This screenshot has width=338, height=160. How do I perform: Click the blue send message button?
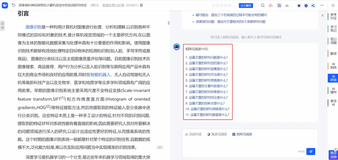(x=310, y=151)
